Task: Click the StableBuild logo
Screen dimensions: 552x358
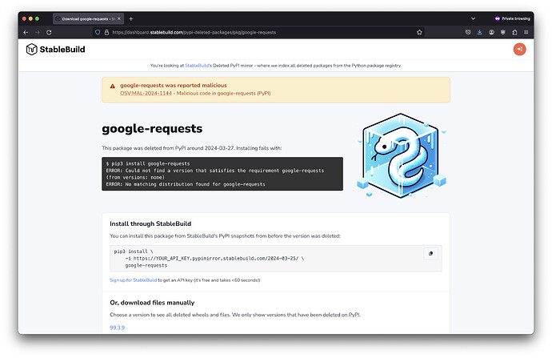Action: click(56, 50)
